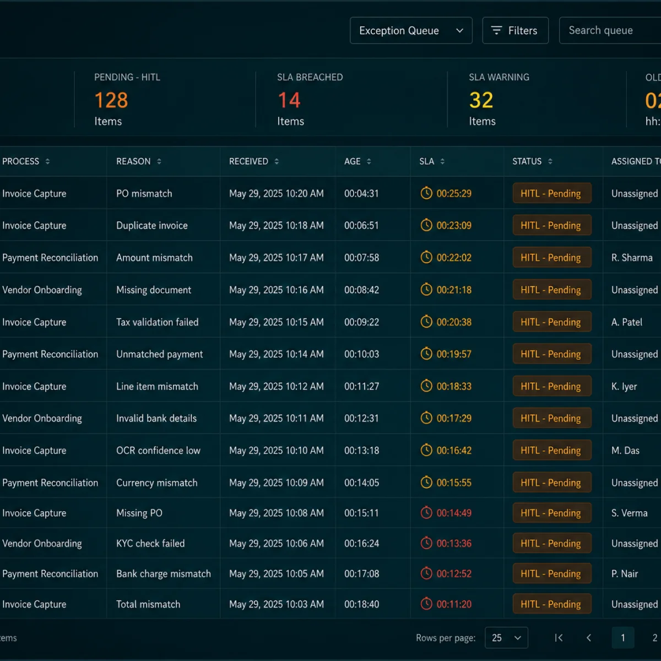This screenshot has width=661, height=661.
Task: Click the 'OCR confidence low' reason cell
Action: coord(158,450)
